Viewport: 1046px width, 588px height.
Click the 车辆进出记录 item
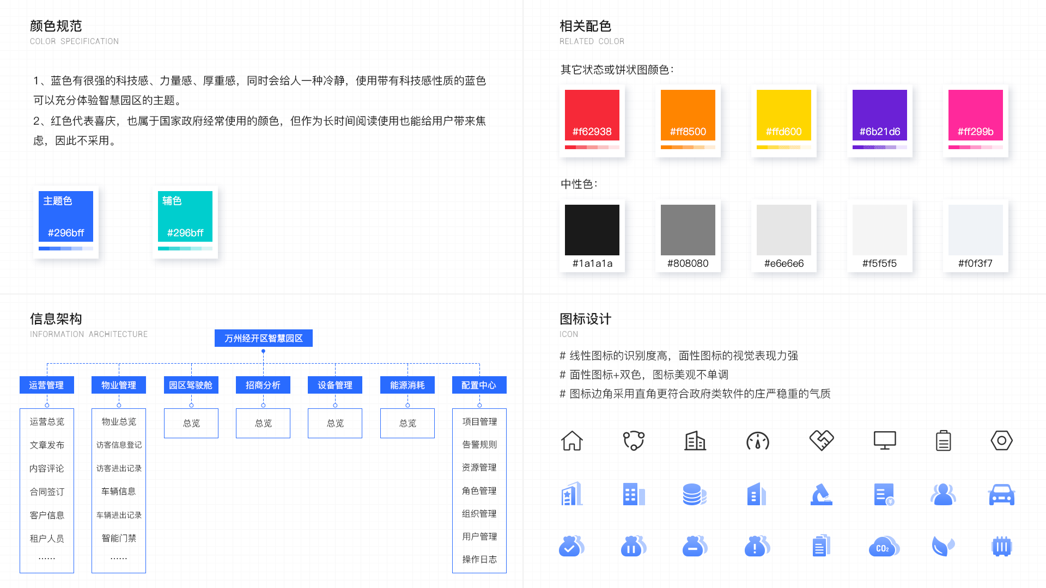coord(119,515)
